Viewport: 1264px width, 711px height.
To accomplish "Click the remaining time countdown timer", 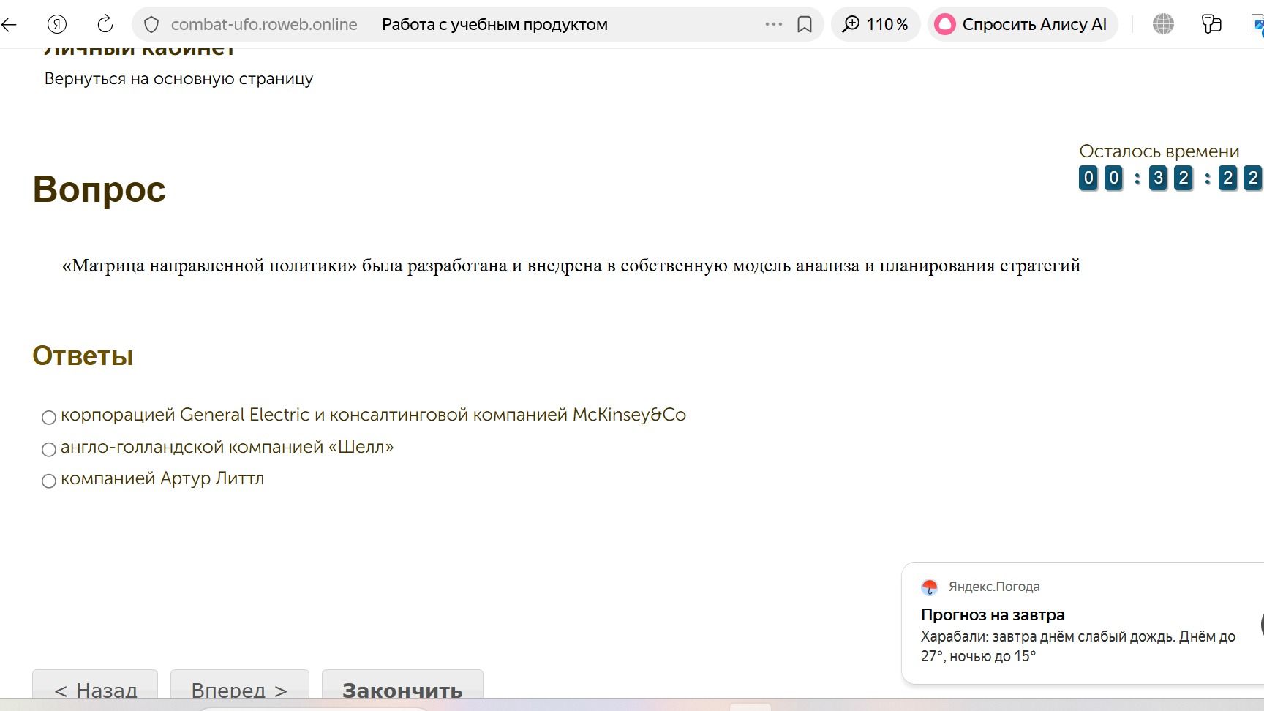I will [1170, 178].
